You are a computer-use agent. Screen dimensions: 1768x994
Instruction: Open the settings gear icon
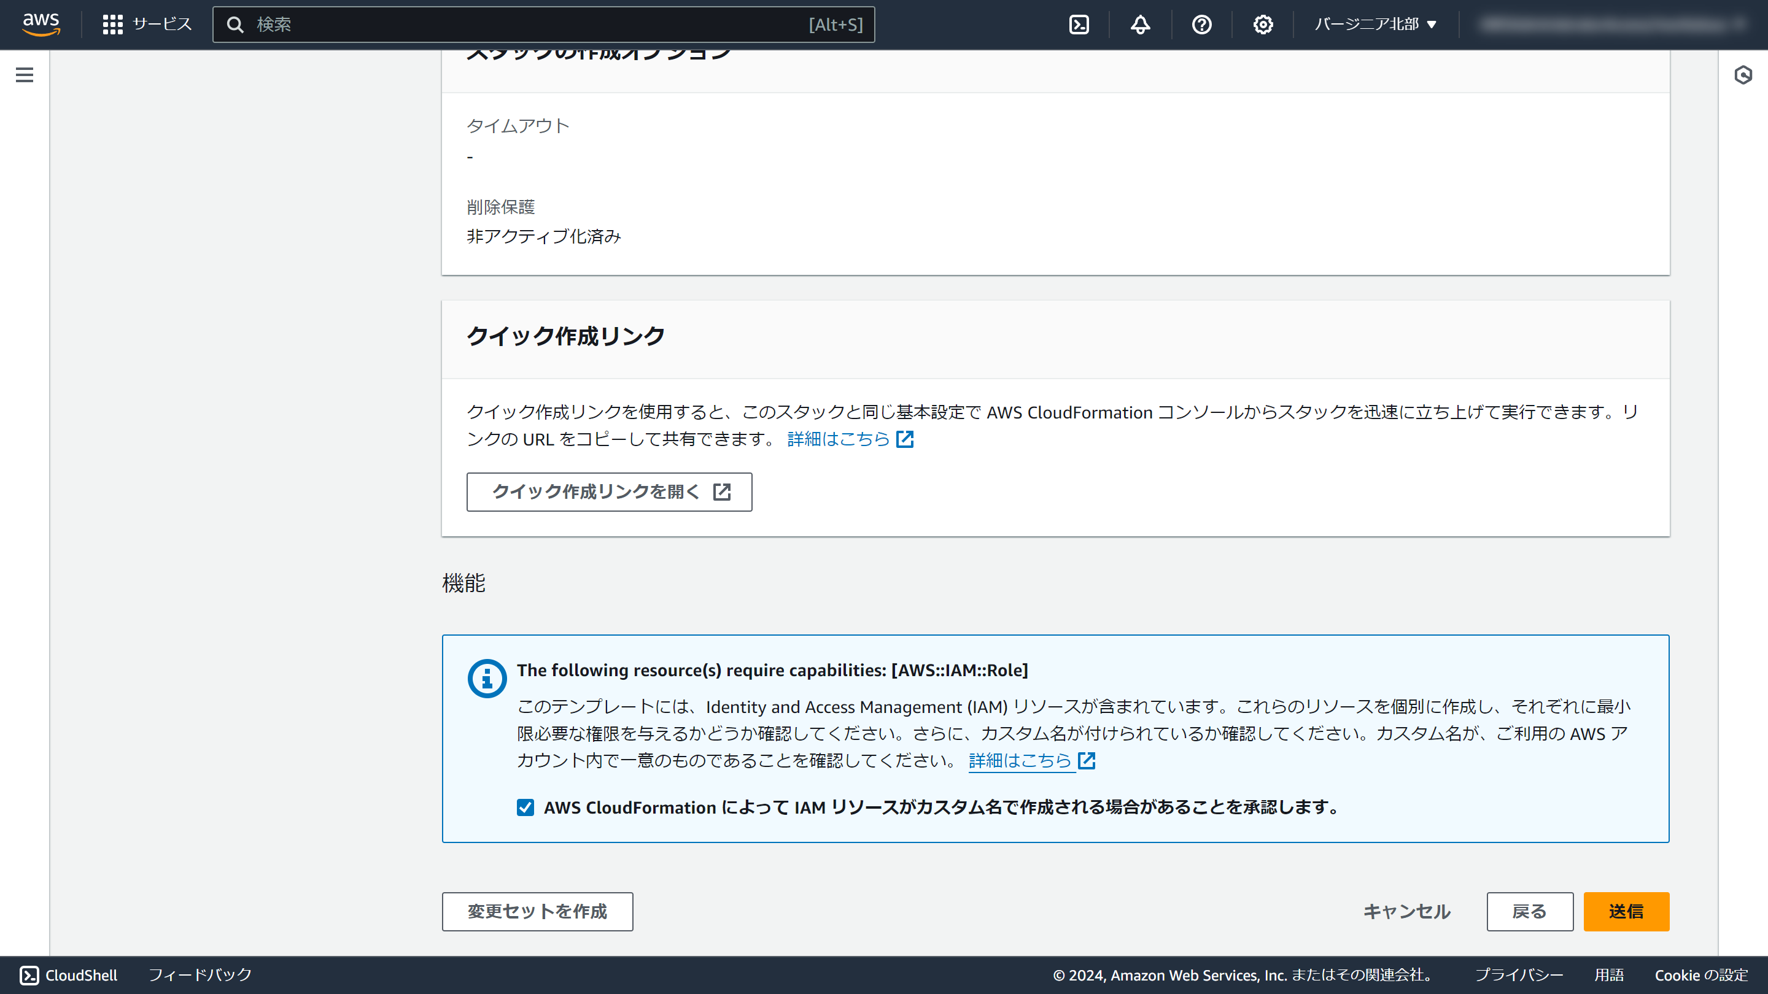click(1262, 24)
